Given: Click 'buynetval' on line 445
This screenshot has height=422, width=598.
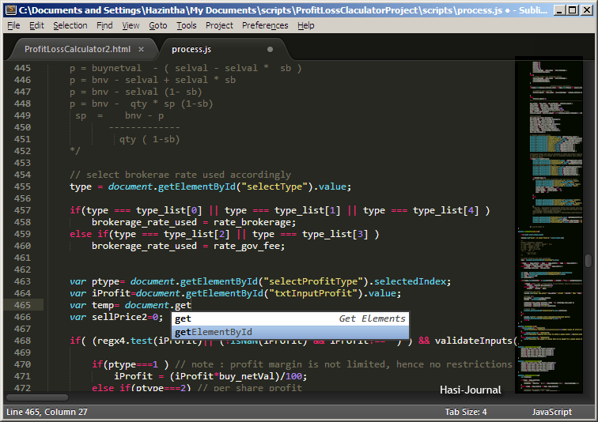Looking at the screenshot, I should coord(116,68).
